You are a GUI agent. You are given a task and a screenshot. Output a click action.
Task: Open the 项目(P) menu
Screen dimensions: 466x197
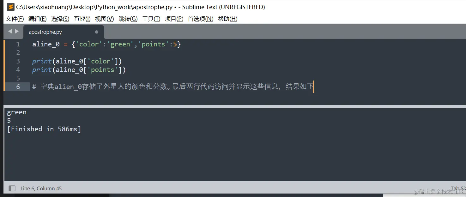point(174,19)
